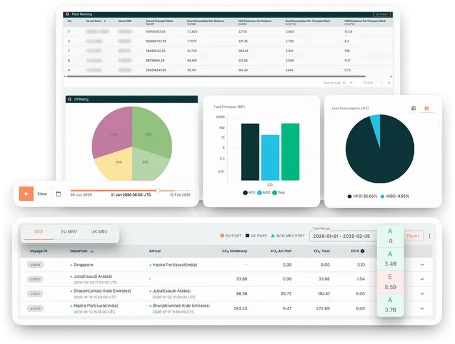Screen dimensions: 455x344
Task: Click the yellow 20% slice of CII pie
Action: 118,165
